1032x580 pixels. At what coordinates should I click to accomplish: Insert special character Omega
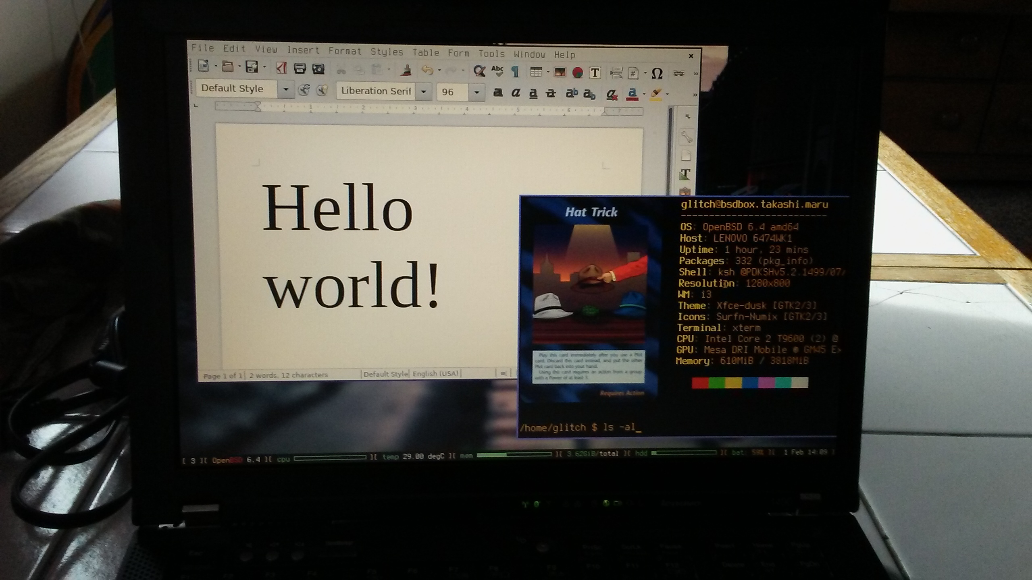657,73
